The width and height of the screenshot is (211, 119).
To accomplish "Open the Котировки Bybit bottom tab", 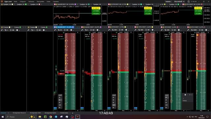I will [x=50, y=113].
